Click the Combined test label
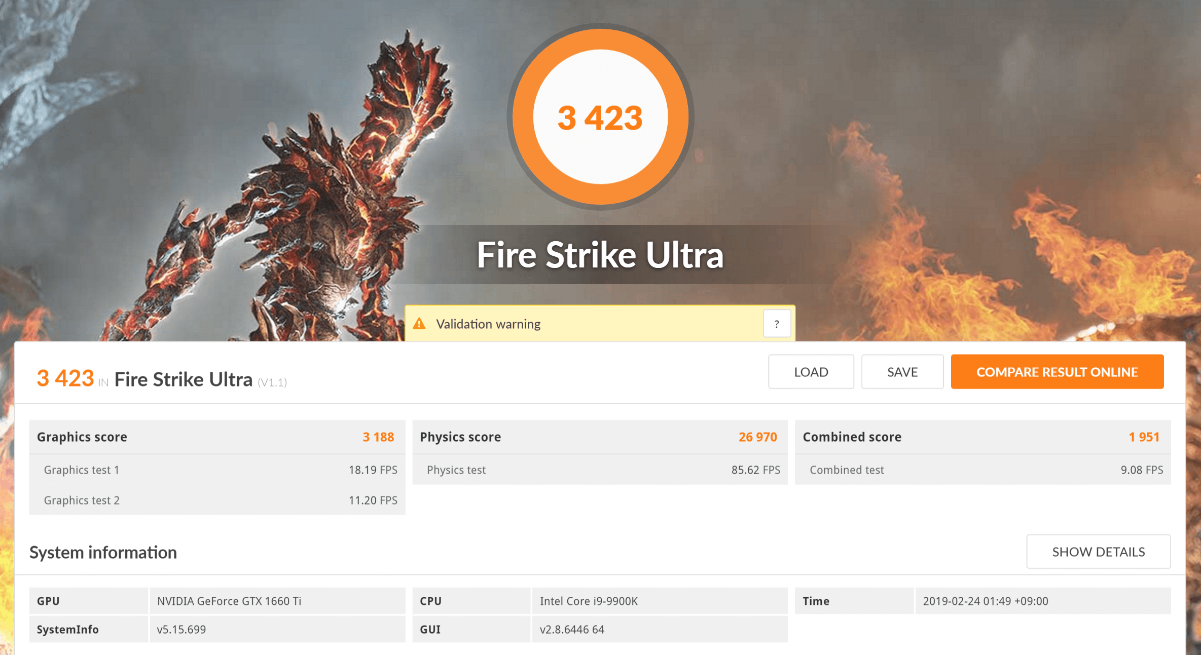 [x=847, y=470]
